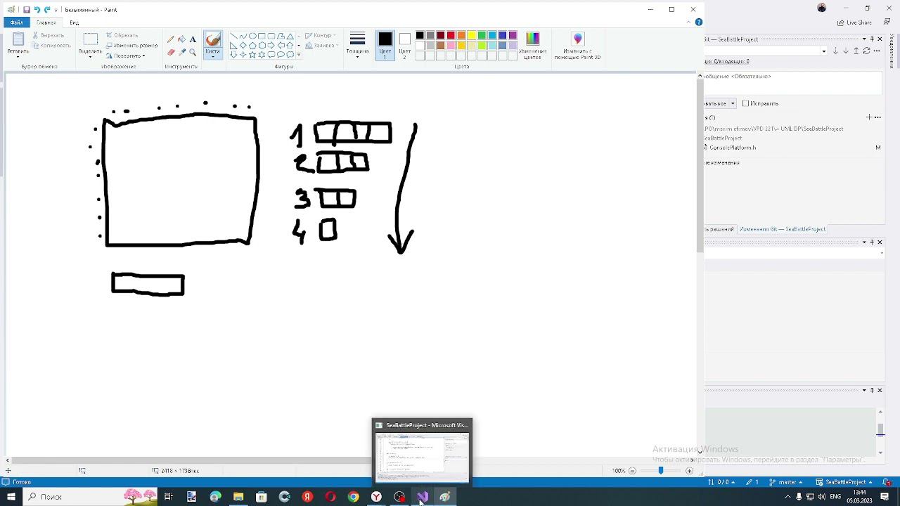Screen dimensions: 900x506
Task: Click the Save icon in Paint title bar
Action: 26,10
